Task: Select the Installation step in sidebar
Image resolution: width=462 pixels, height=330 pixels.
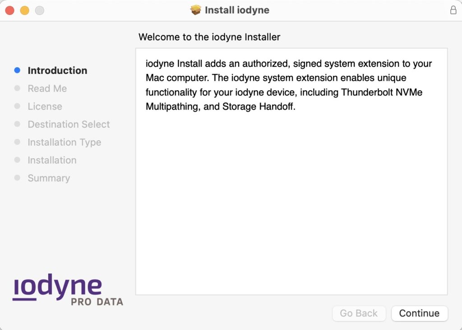Action: click(52, 160)
